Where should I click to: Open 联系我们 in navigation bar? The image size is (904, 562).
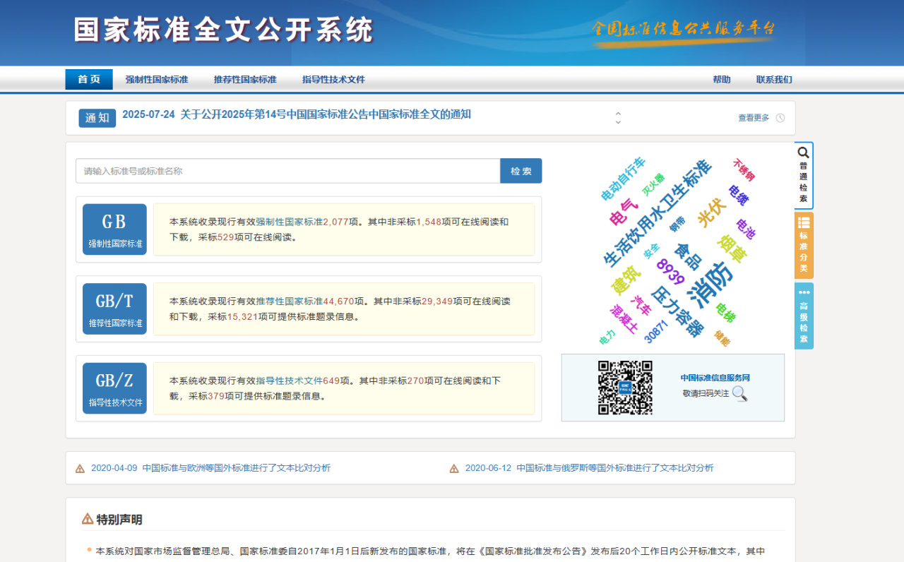774,80
